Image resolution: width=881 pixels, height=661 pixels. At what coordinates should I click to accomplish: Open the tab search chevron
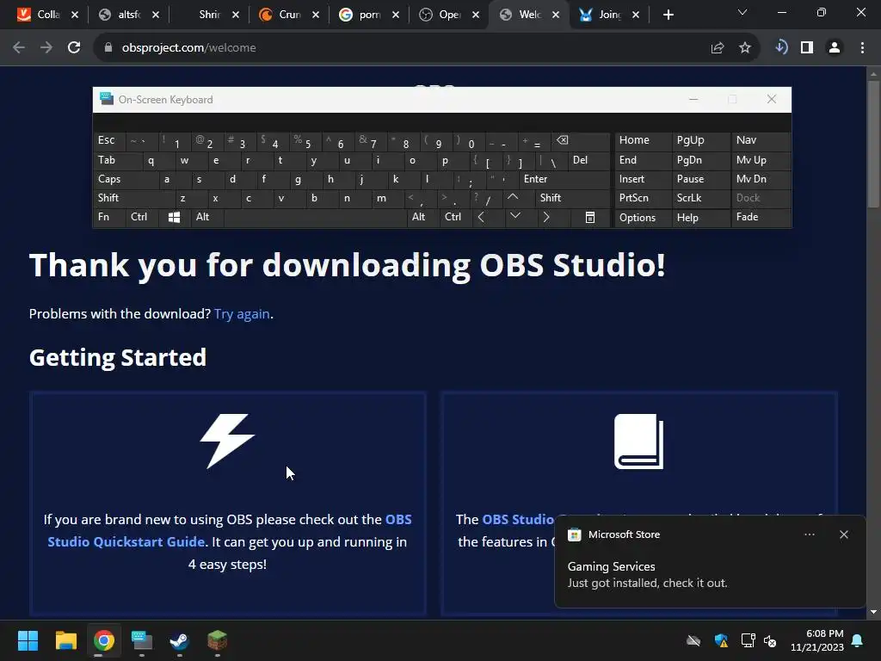(x=742, y=12)
